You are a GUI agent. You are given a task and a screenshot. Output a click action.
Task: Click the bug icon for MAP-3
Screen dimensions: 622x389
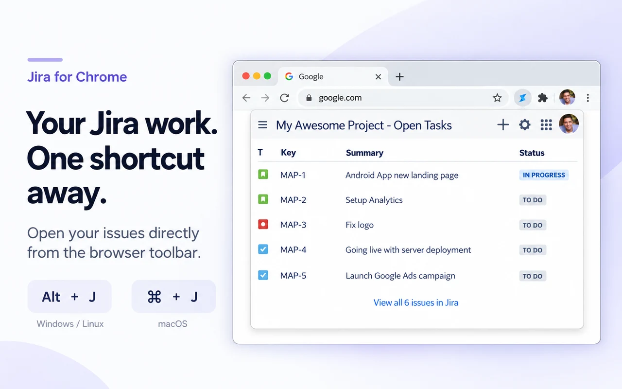pos(263,224)
